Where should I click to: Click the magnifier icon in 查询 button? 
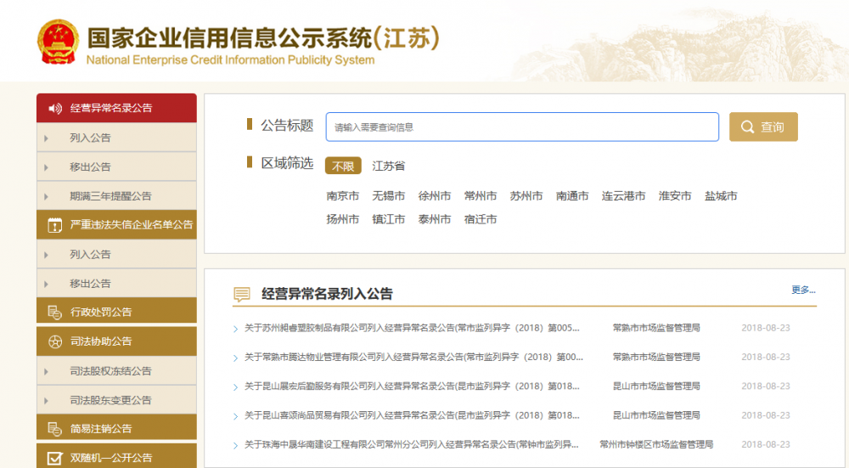tap(747, 127)
